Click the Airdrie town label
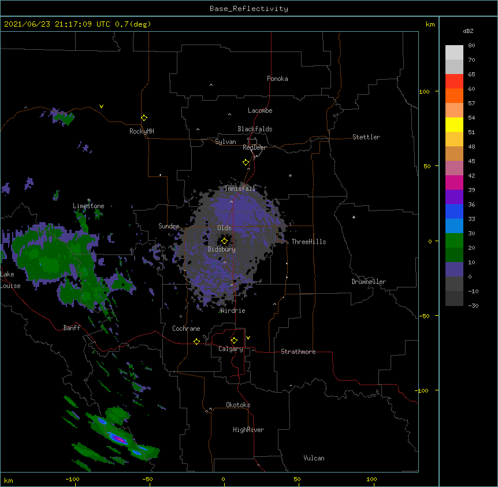498x487 pixels. click(x=233, y=311)
